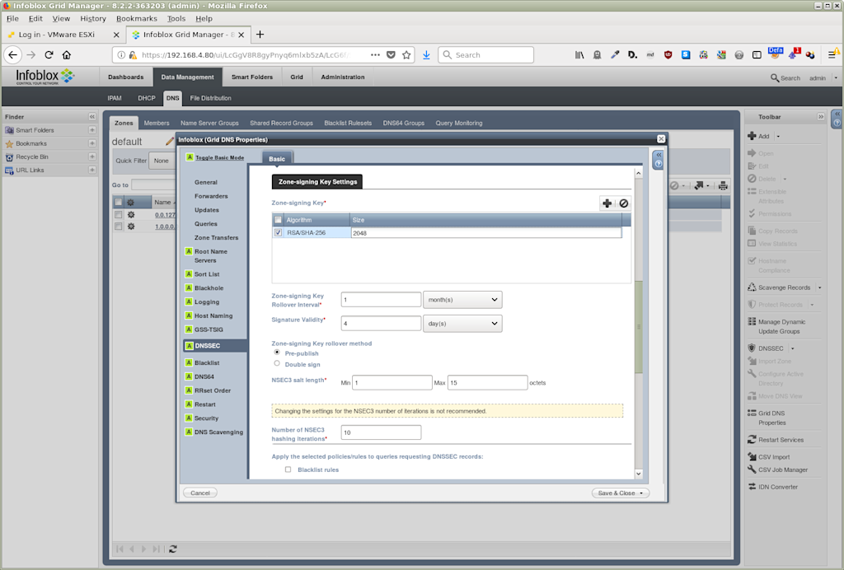The image size is (844, 570).
Task: Expand the Scavenge Records dropdown arrow
Action: pyautogui.click(x=820, y=287)
